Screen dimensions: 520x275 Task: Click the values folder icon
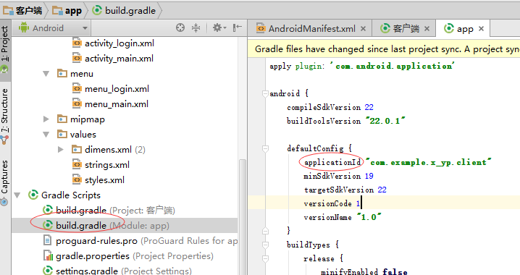point(62,134)
